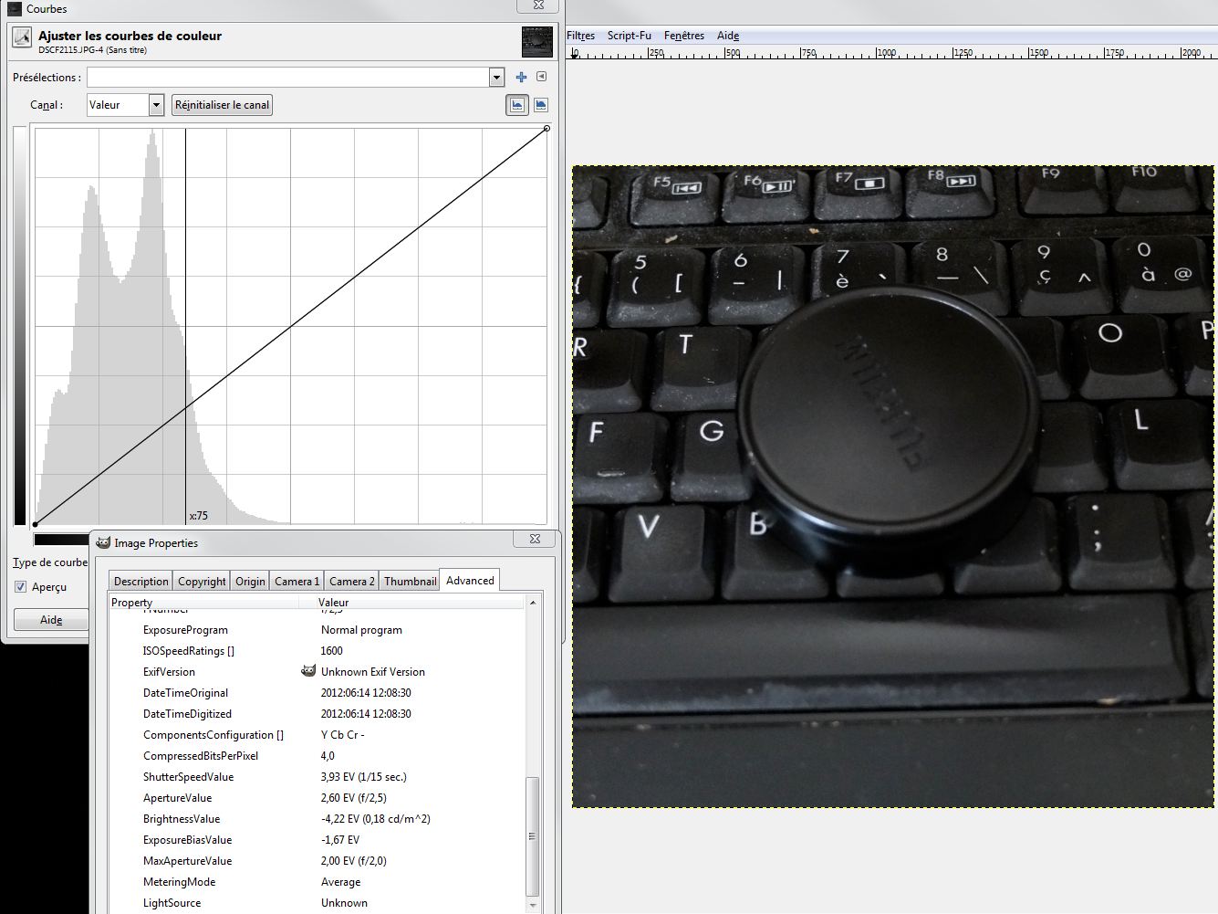Viewport: 1218px width, 914px height.
Task: Select the MeteringMode property name
Action: (179, 882)
